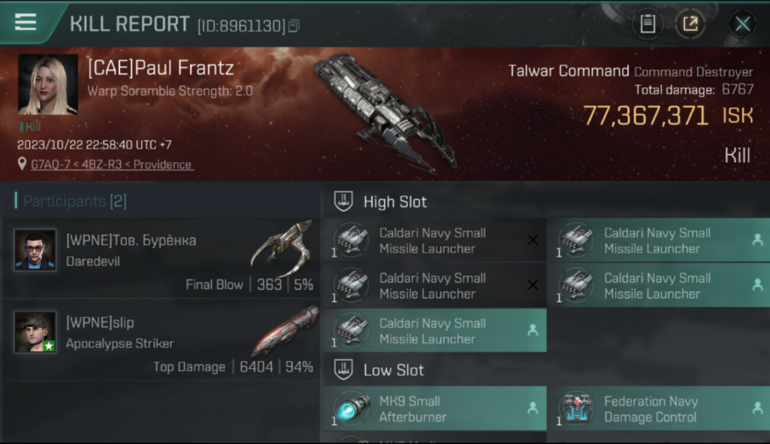Open the clipboard report icon
770x444 pixels.
(x=647, y=24)
